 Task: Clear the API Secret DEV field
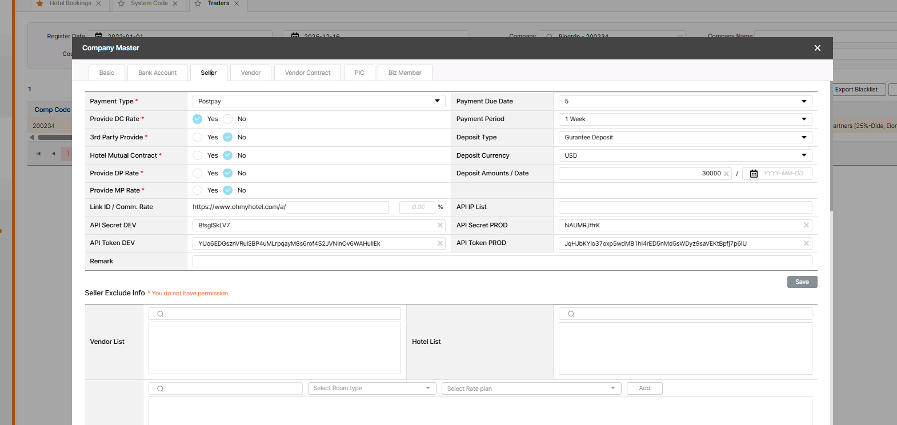click(x=440, y=226)
